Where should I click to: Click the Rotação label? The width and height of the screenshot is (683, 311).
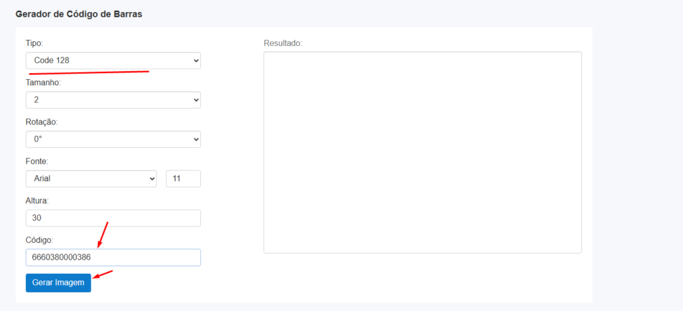[42, 122]
